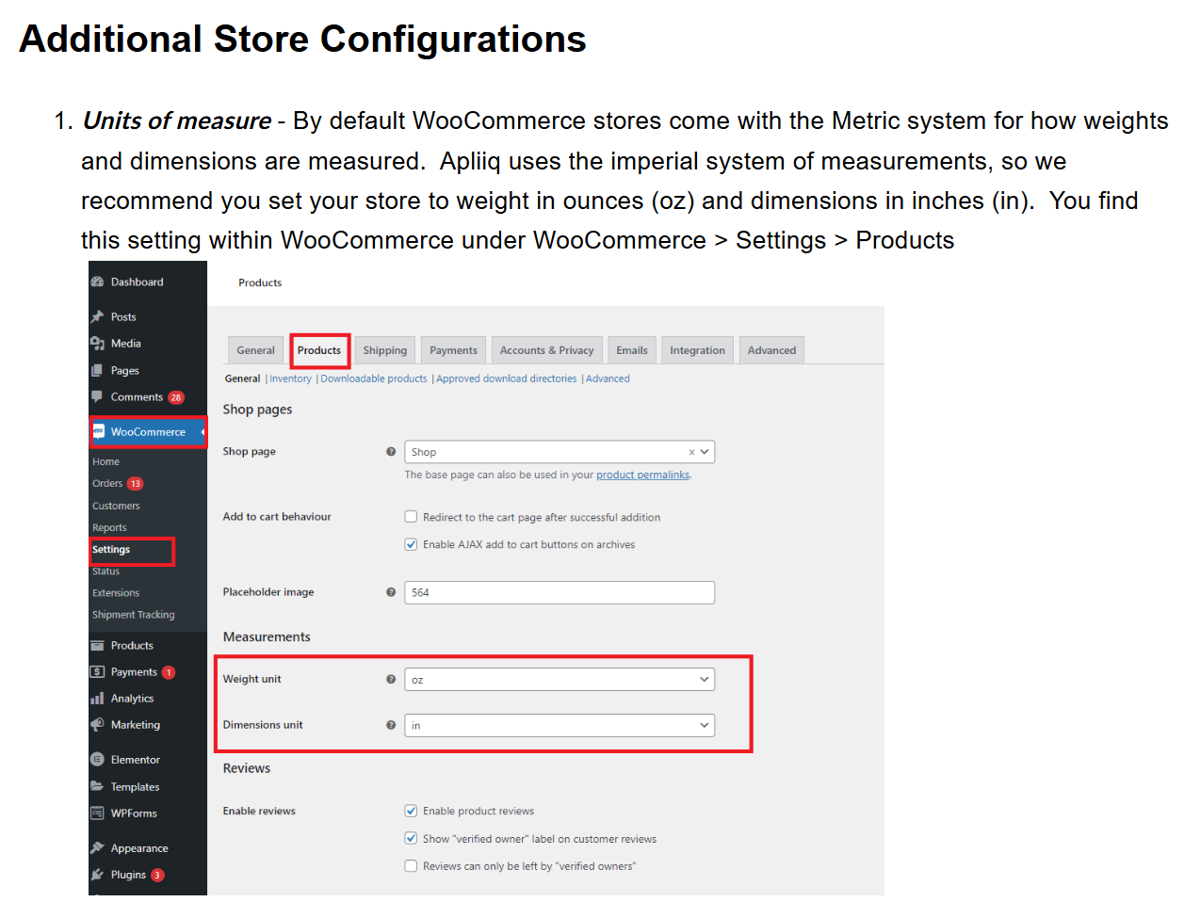Open the Payments settings tab

453,350
